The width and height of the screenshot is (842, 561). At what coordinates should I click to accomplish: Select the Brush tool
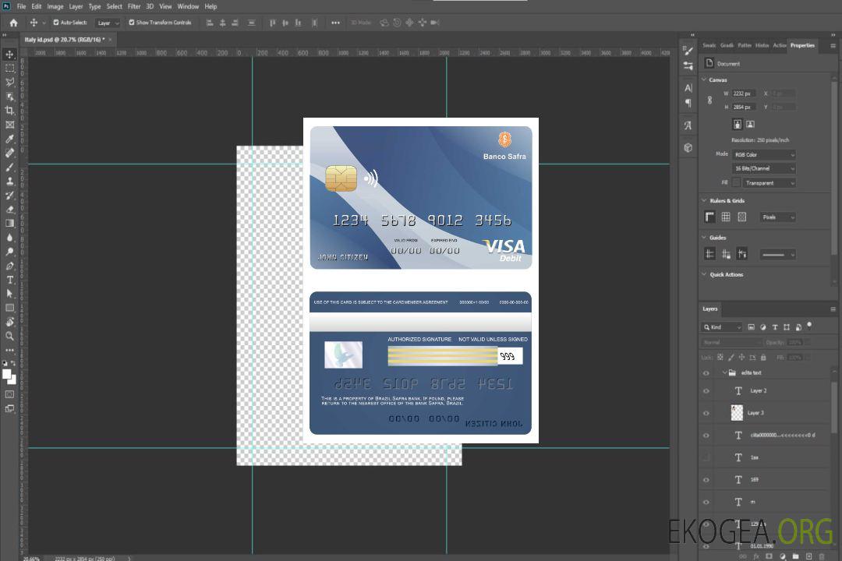coord(9,167)
